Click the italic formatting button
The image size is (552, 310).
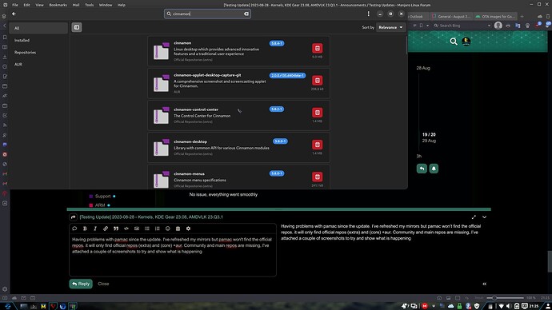95,229
